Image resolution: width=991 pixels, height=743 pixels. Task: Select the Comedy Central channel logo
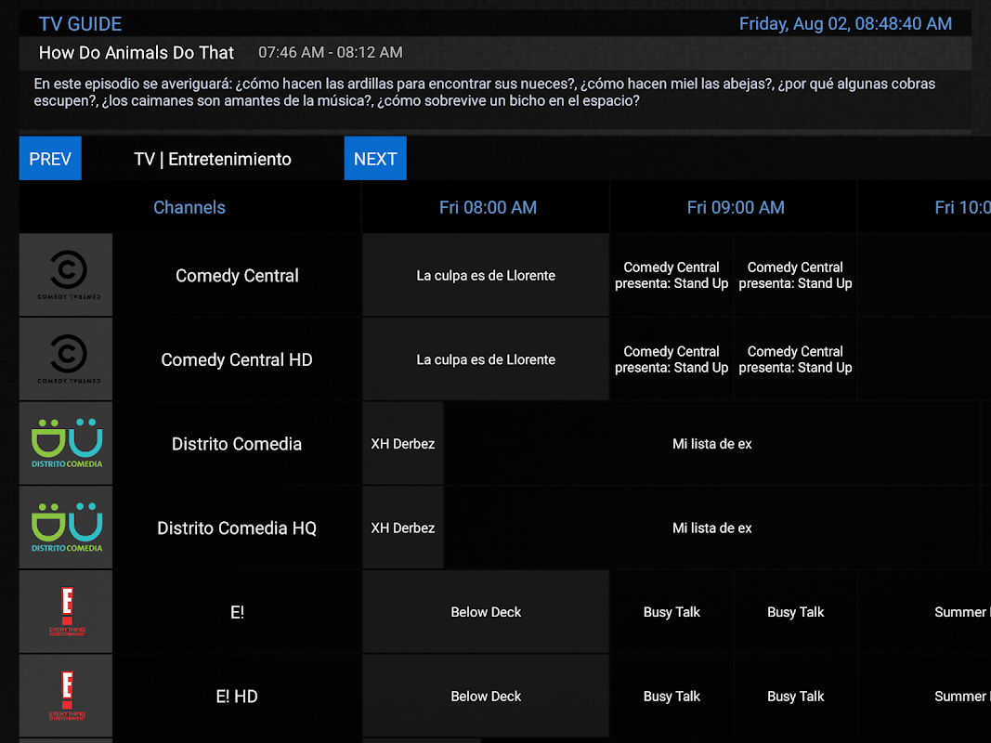pyautogui.click(x=66, y=275)
